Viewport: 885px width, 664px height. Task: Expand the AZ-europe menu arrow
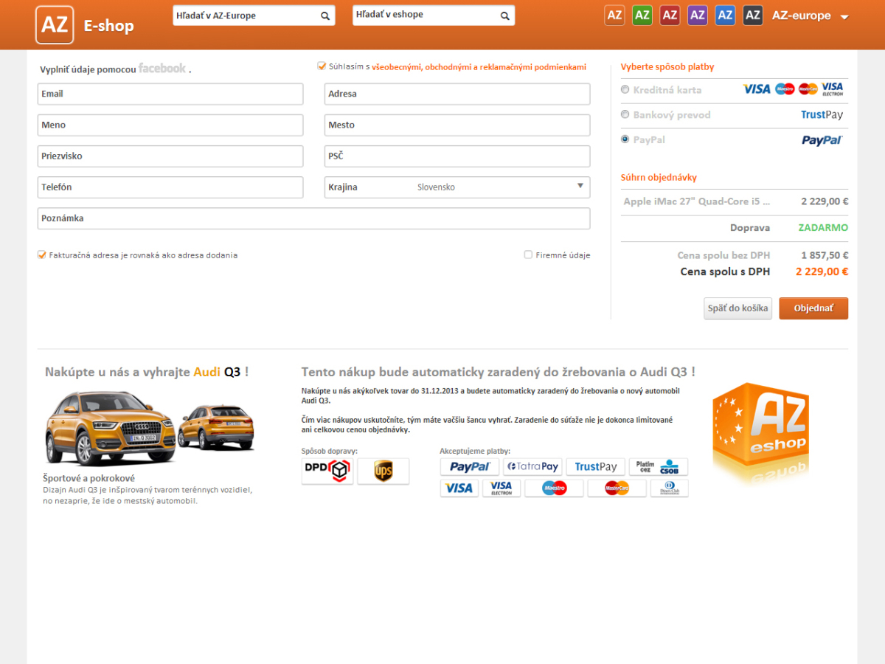click(844, 17)
